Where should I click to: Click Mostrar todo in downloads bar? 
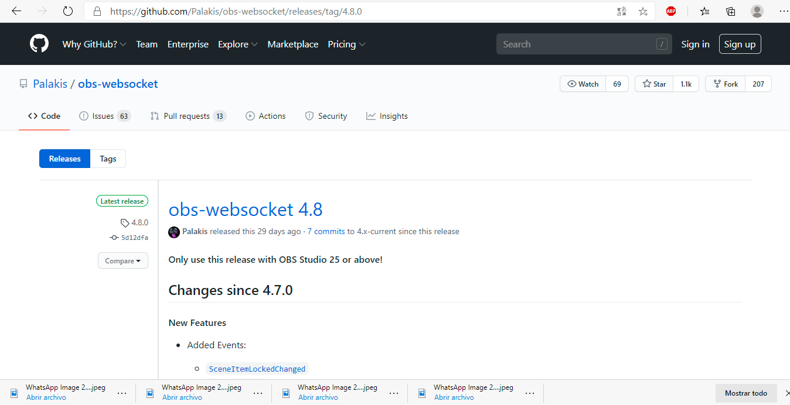tap(745, 393)
